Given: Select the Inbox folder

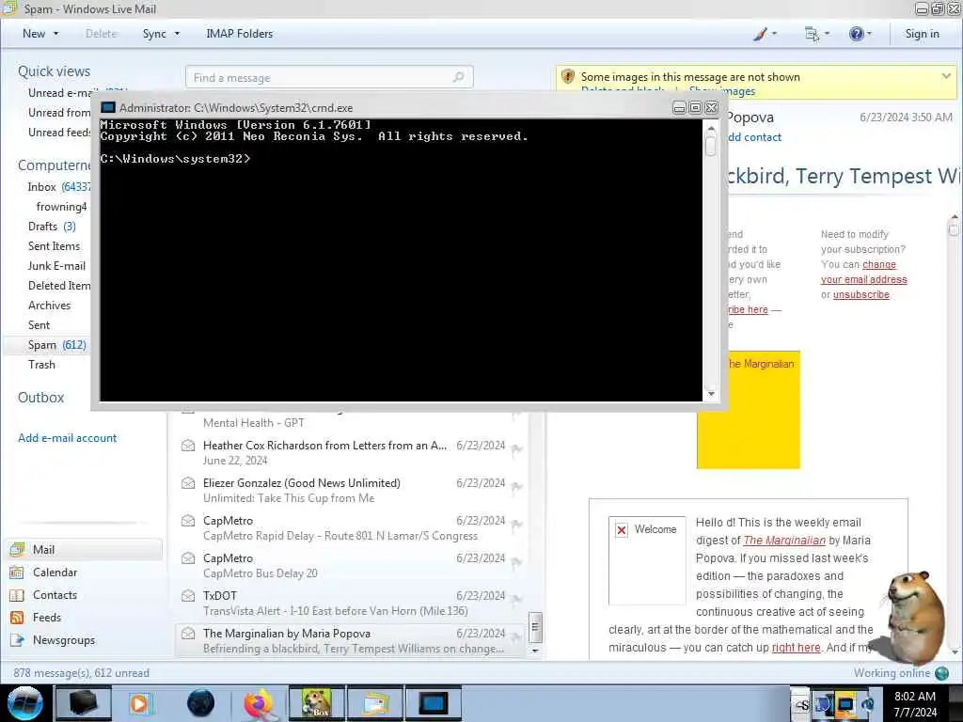Looking at the screenshot, I should pyautogui.click(x=57, y=187).
